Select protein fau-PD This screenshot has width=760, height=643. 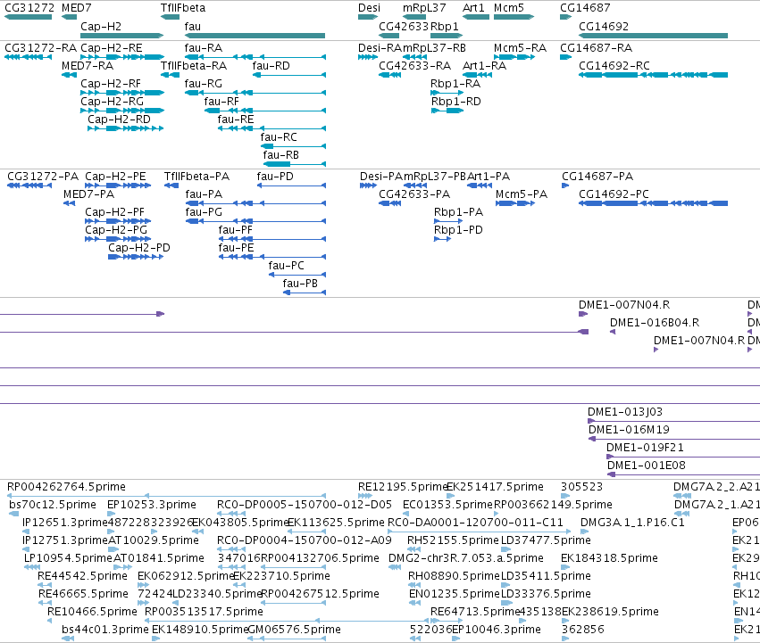click(275, 177)
